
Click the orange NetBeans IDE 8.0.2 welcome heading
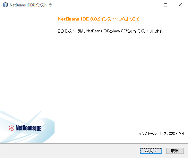pyautogui.click(x=98, y=19)
